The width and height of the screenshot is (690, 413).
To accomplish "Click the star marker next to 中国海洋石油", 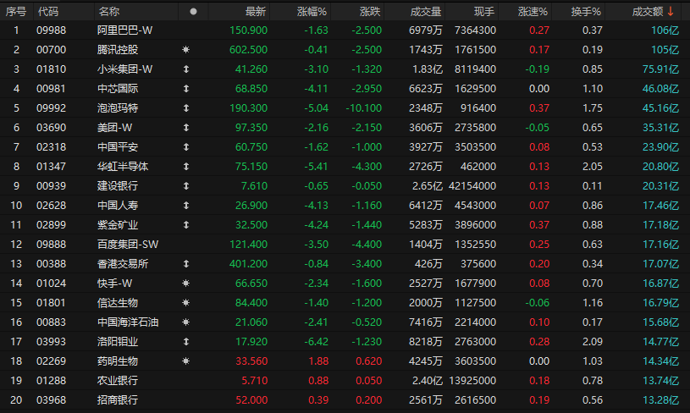I will click(185, 322).
